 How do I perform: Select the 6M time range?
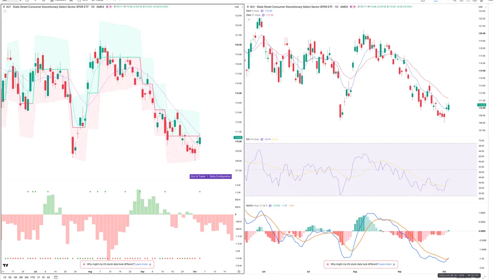point(26,278)
